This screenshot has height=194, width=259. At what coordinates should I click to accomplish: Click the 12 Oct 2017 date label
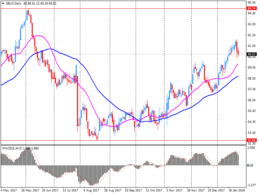tap(154, 190)
